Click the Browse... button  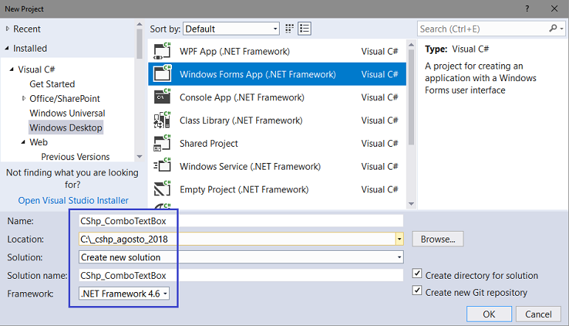(438, 239)
